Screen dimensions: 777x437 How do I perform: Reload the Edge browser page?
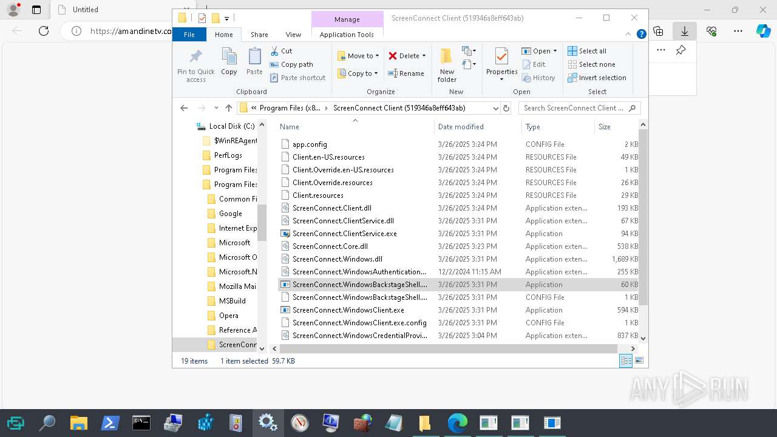(44, 30)
